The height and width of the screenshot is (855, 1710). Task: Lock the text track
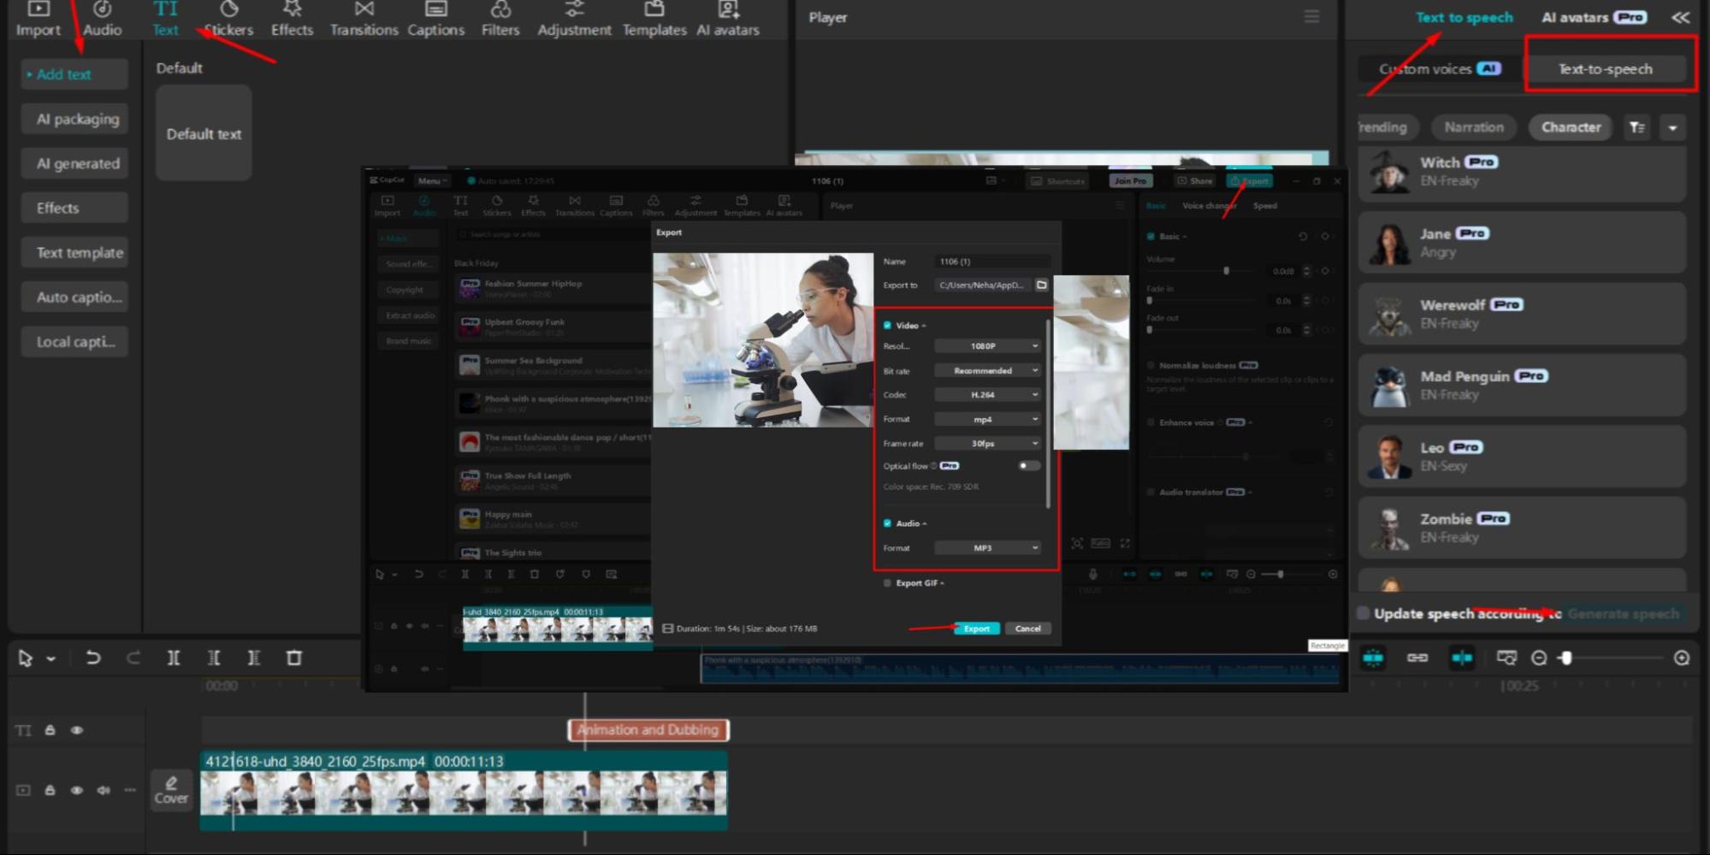tap(50, 730)
